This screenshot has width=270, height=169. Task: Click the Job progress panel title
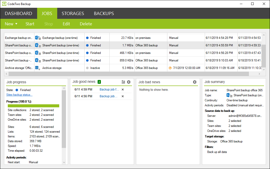coord(16,82)
